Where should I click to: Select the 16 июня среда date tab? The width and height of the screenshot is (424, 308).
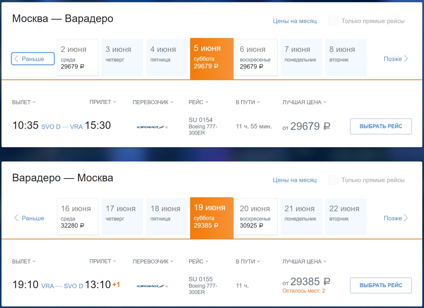(78, 216)
